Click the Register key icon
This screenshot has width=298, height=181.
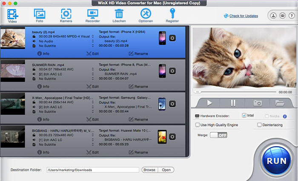coord(172,14)
